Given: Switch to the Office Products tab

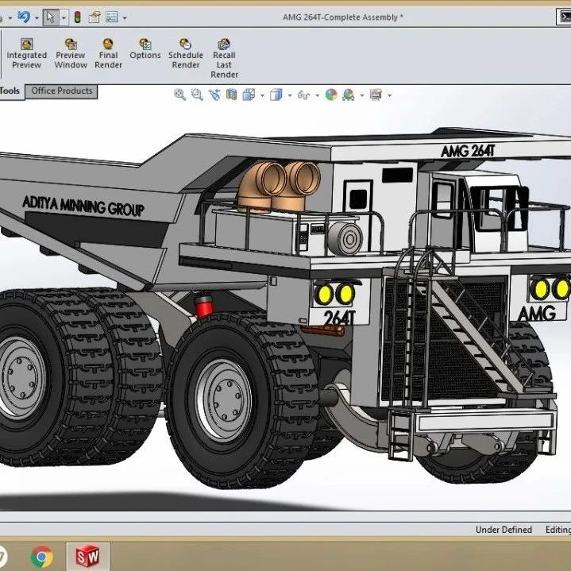Looking at the screenshot, I should tap(61, 91).
